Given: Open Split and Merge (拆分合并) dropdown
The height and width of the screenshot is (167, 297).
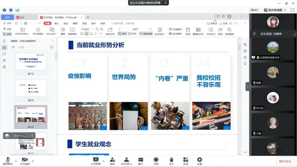Looking at the screenshot, I should pyautogui.click(x=52, y=31).
